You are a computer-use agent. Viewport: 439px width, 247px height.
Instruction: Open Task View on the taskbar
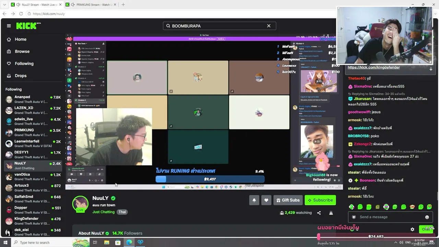95,243
